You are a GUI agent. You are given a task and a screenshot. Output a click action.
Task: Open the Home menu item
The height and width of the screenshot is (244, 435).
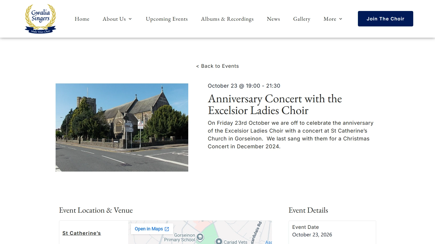[82, 19]
